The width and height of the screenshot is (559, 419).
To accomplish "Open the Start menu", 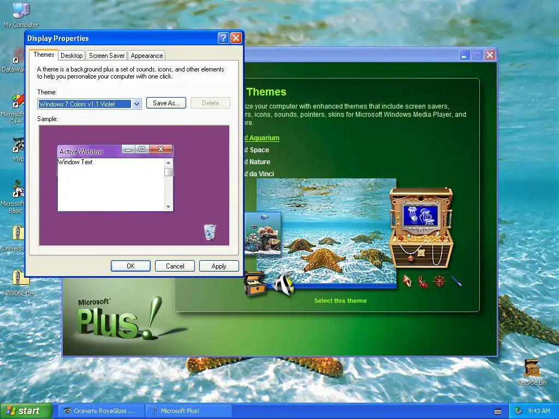I will point(26,411).
